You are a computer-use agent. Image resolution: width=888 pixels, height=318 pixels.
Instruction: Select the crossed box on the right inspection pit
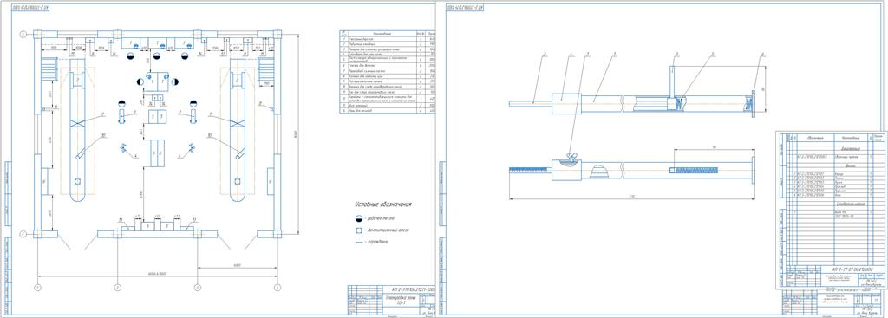238,123
